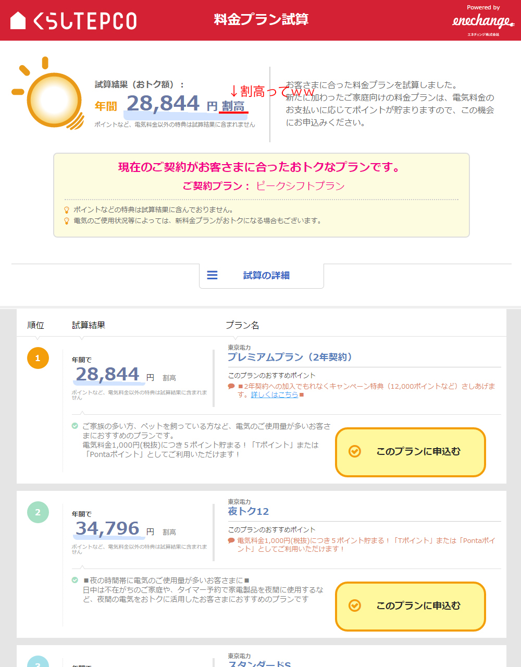Click the 試算結果 column header

click(89, 325)
